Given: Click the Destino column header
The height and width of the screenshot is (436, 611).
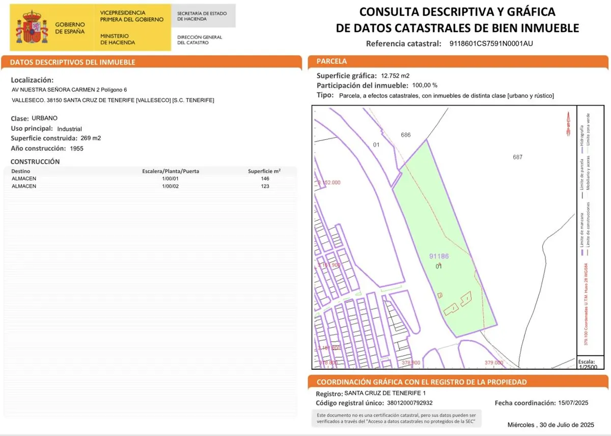Looking at the screenshot, I should [x=21, y=171].
